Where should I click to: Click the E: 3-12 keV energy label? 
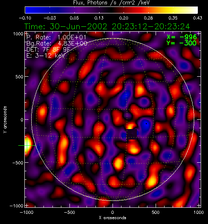pos(45,56)
